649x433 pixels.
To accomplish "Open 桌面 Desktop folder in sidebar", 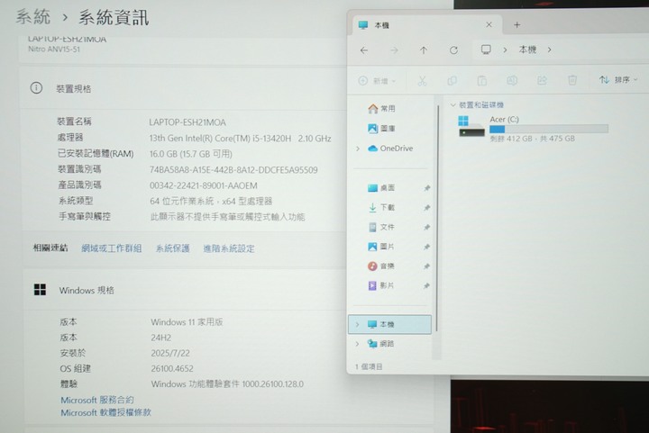I will [381, 188].
